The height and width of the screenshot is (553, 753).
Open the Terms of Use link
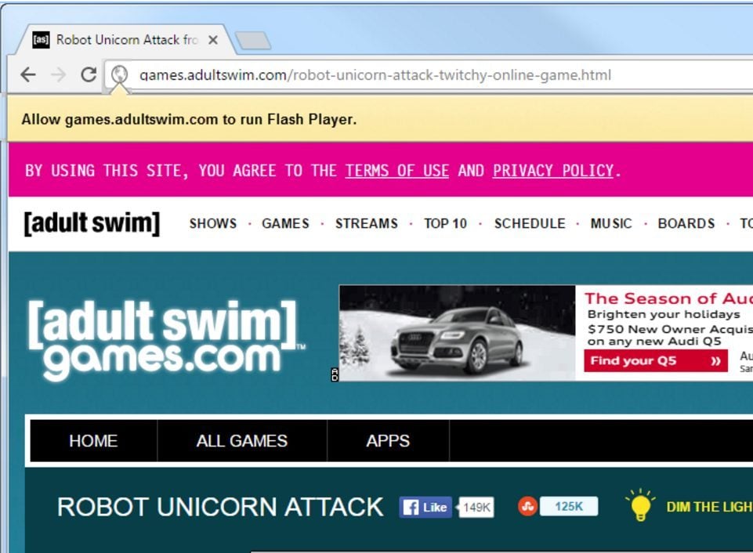coord(396,171)
